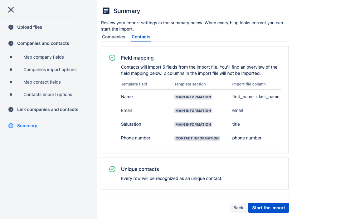Click the Summary document icon in header
The width and height of the screenshot is (360, 219).
point(106,11)
